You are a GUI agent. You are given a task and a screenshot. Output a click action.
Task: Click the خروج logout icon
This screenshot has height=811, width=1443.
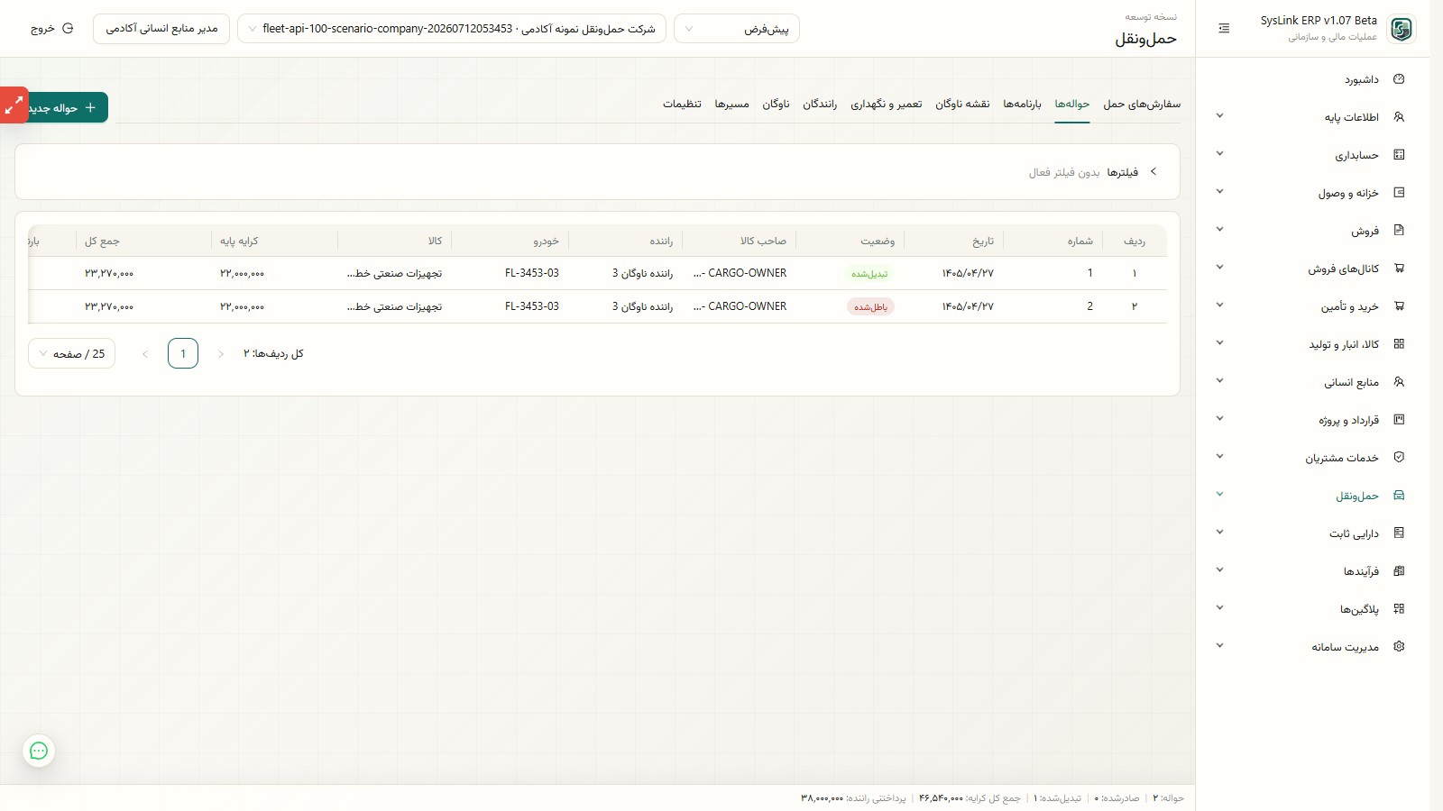[x=68, y=29]
